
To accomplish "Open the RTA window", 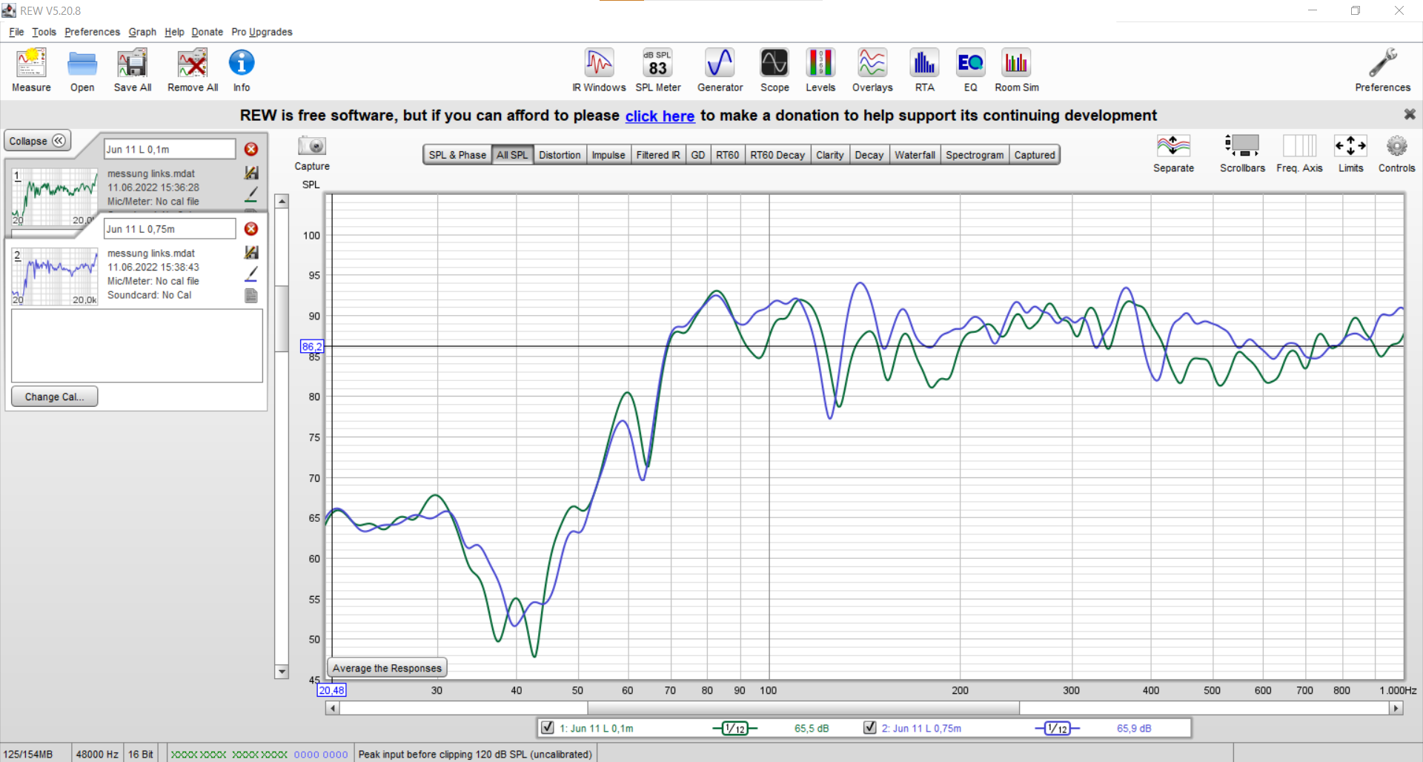I will 924,70.
